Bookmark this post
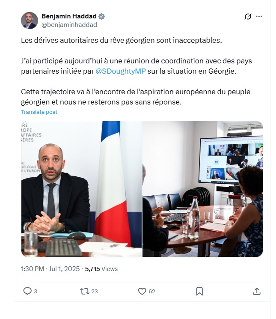Viewport: 276px width, 319px height. pos(199,291)
